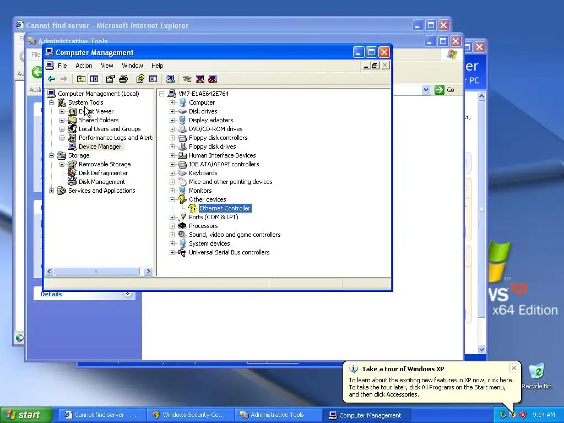Expand the Shared Folders node

(x=62, y=120)
